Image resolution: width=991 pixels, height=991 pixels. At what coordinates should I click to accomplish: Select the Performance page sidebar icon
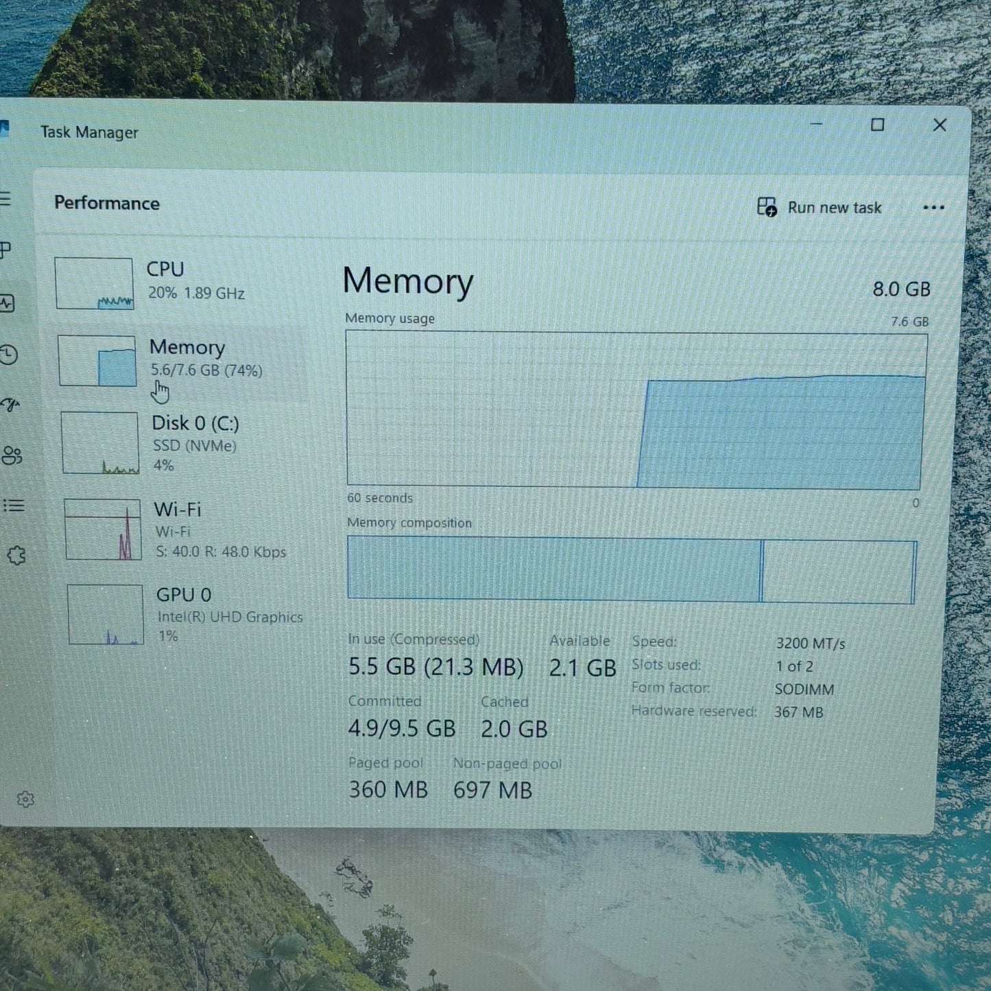[x=7, y=303]
